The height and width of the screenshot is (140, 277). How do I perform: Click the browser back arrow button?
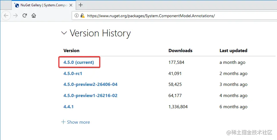(7, 15)
